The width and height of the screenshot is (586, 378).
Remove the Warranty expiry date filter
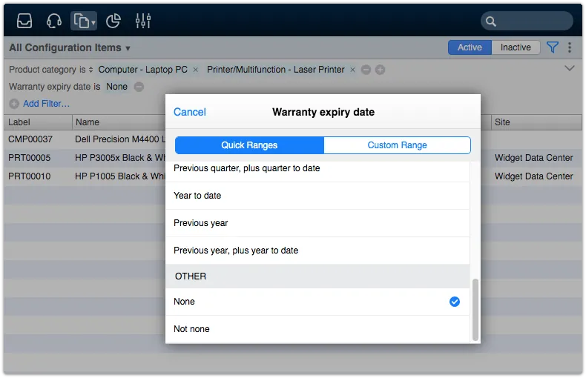[139, 87]
